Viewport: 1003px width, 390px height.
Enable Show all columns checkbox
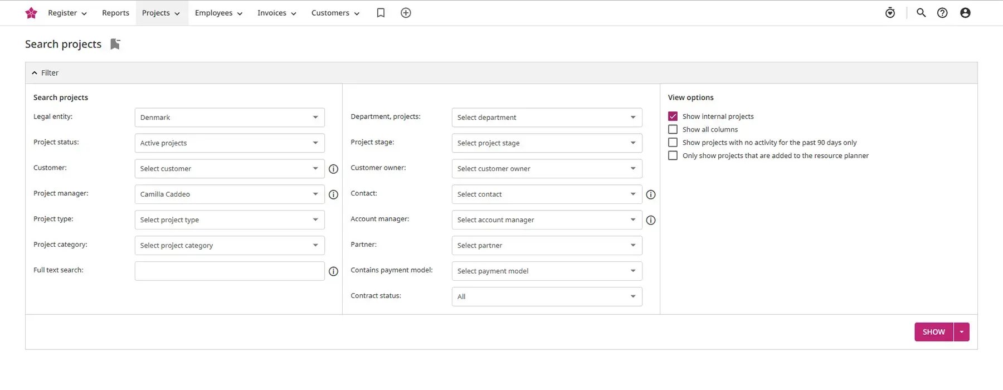tap(673, 129)
